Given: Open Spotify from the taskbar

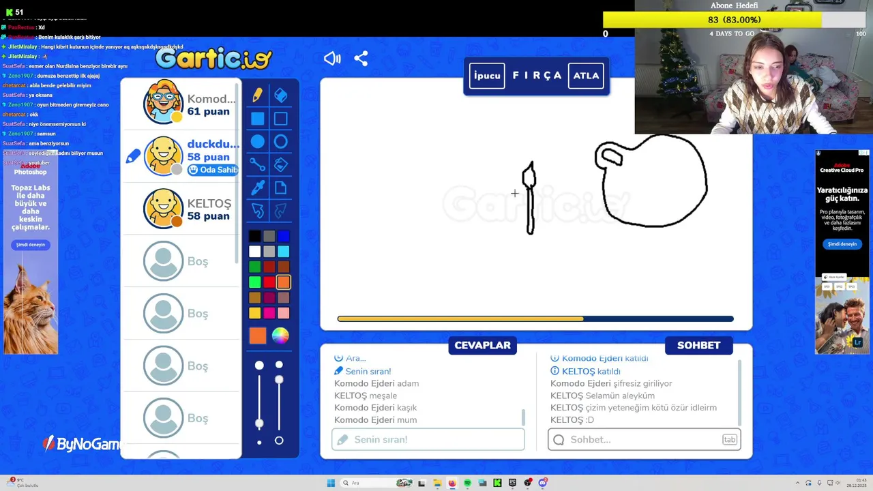Looking at the screenshot, I should click(x=467, y=483).
